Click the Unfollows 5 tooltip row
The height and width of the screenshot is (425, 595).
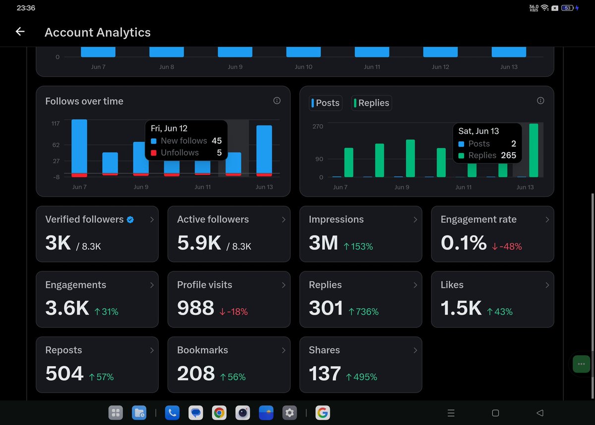pos(186,153)
